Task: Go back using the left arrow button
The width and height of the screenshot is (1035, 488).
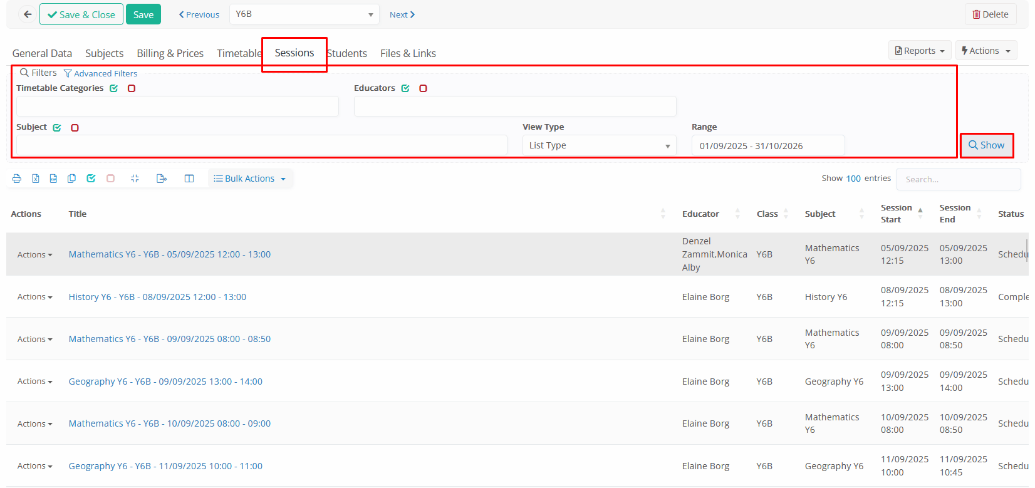Action: pyautogui.click(x=28, y=14)
